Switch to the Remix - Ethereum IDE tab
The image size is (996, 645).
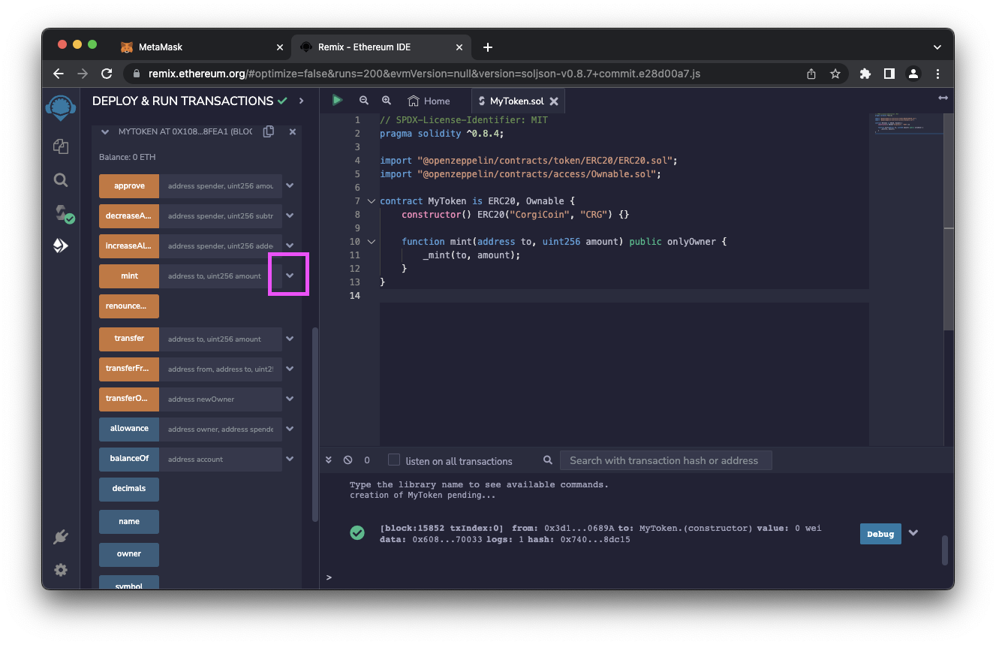click(381, 47)
